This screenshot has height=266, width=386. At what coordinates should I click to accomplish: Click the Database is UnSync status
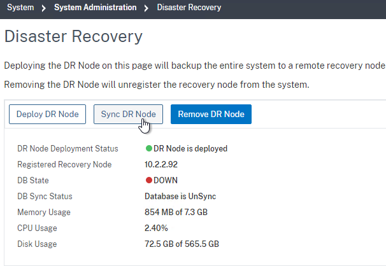click(180, 196)
